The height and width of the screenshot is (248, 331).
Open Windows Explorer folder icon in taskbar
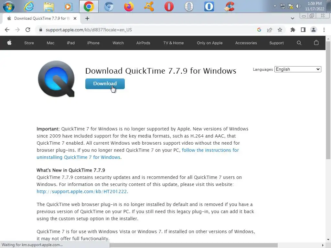[x=49, y=6]
